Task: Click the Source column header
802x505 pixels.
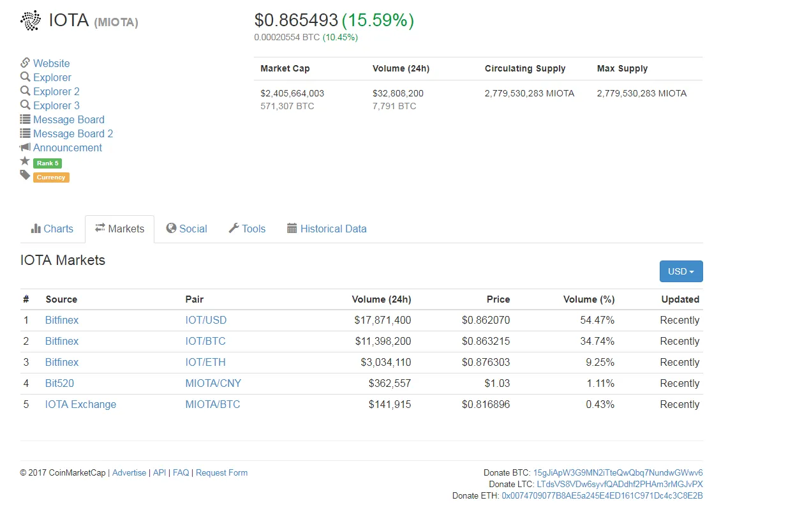Action: pyautogui.click(x=61, y=299)
